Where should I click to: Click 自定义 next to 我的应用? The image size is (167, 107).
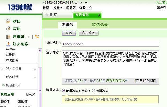(x=31, y=94)
